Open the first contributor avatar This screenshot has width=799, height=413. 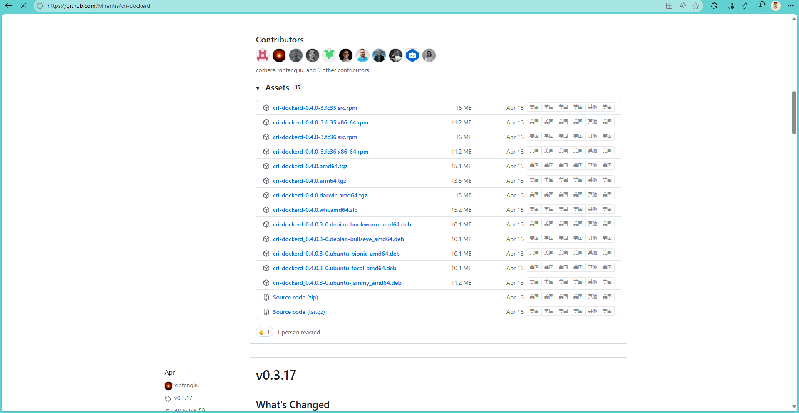pyautogui.click(x=263, y=55)
